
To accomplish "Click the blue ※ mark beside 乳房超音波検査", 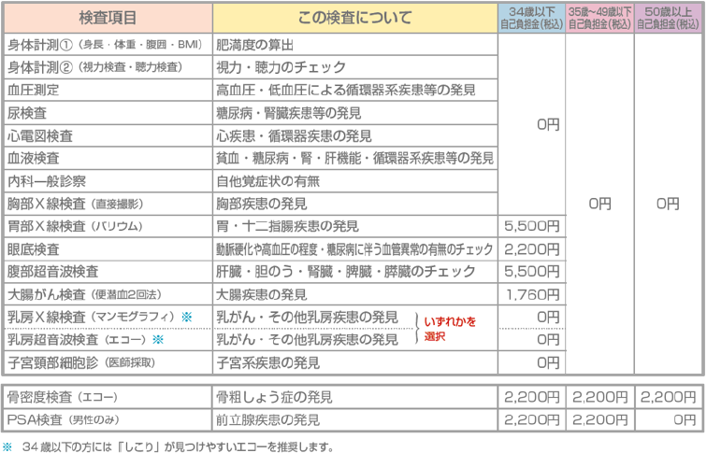I will (x=158, y=340).
